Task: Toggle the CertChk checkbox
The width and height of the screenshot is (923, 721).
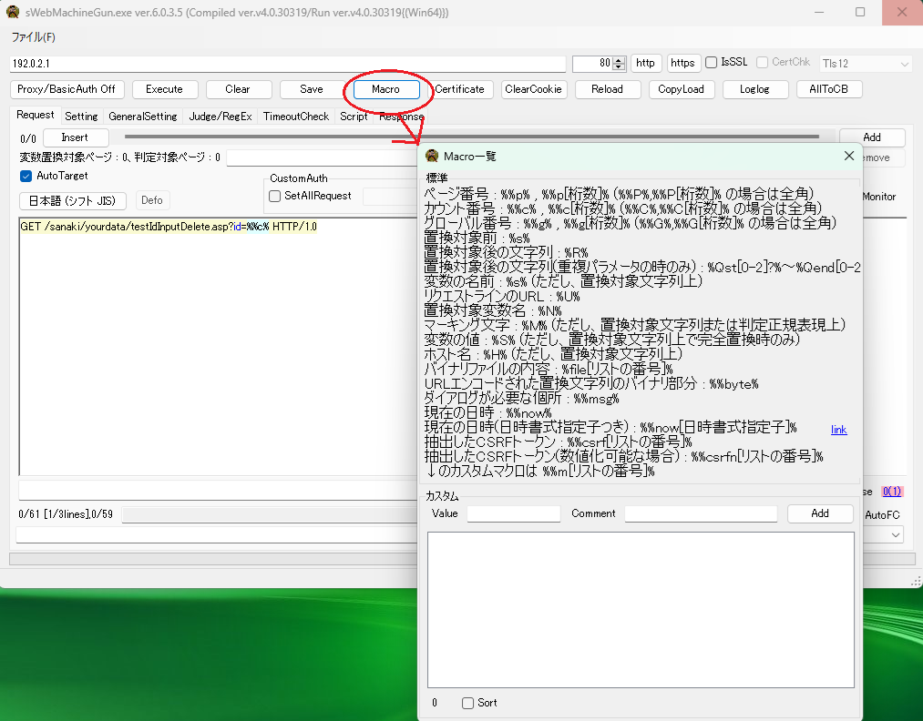Action: click(763, 62)
